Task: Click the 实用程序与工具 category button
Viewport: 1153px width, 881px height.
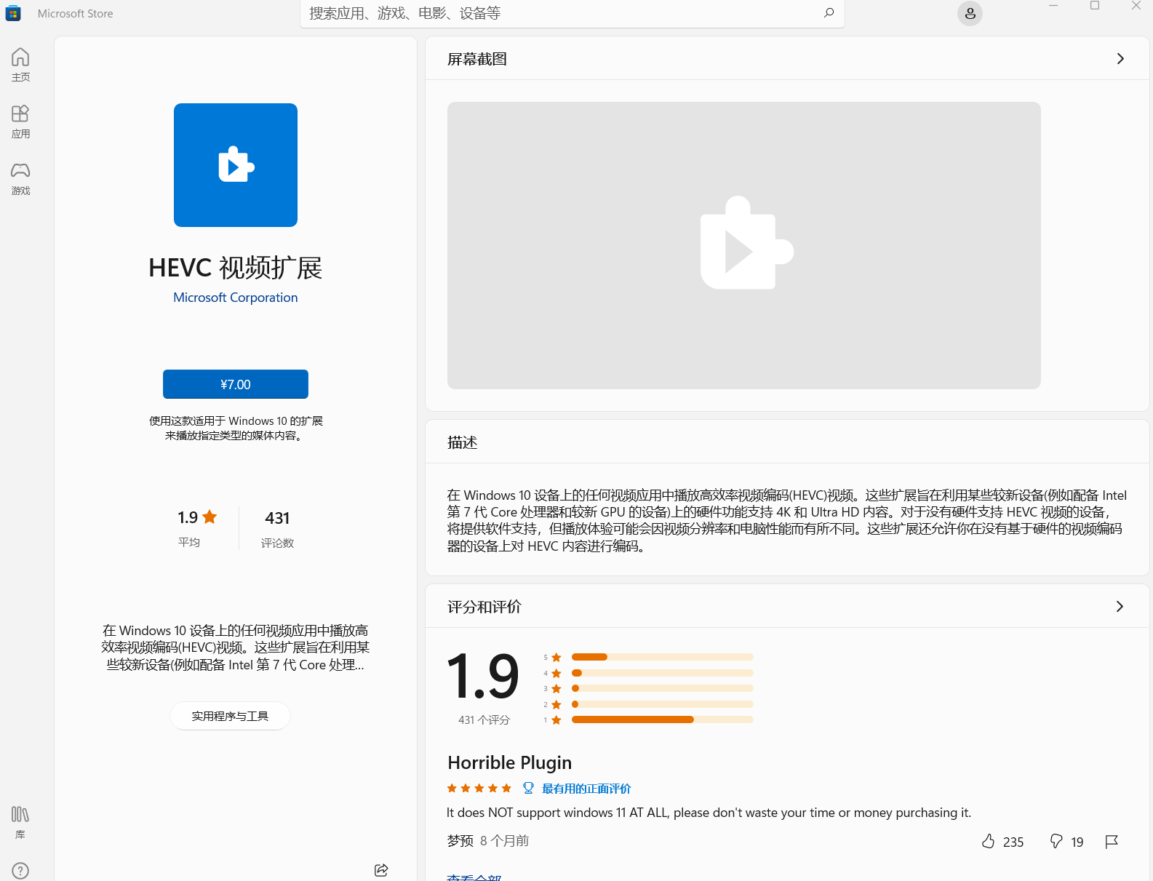Action: (230, 716)
